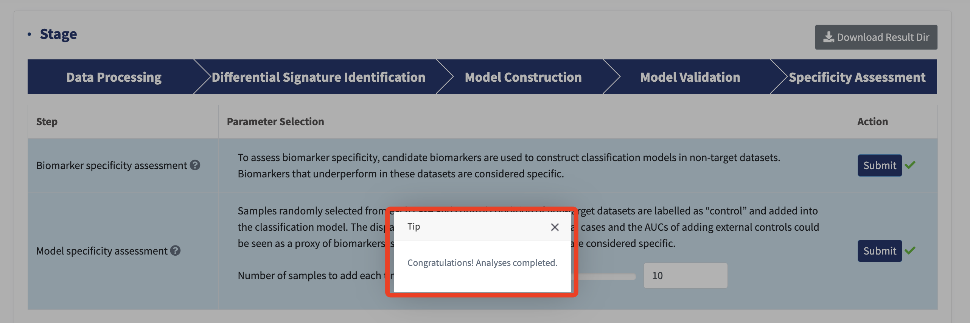
Task: Click help icon beside Model specificity assessment
Action: [x=175, y=250]
